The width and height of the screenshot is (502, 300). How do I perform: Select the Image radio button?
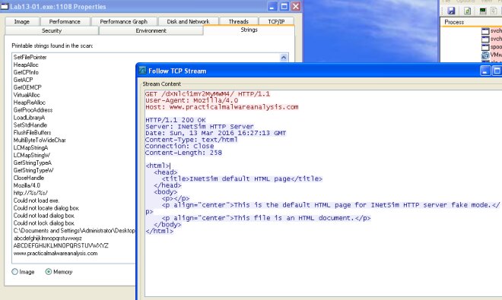(14, 272)
